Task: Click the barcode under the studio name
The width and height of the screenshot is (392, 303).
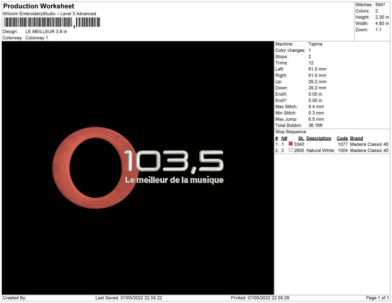Action: (x=52, y=22)
